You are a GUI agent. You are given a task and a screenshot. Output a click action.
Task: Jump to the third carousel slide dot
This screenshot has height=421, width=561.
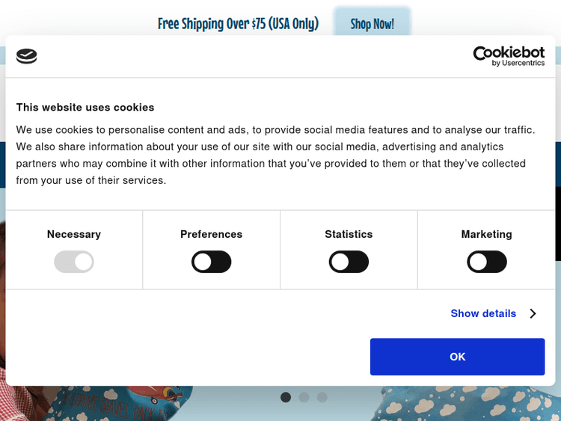point(322,397)
